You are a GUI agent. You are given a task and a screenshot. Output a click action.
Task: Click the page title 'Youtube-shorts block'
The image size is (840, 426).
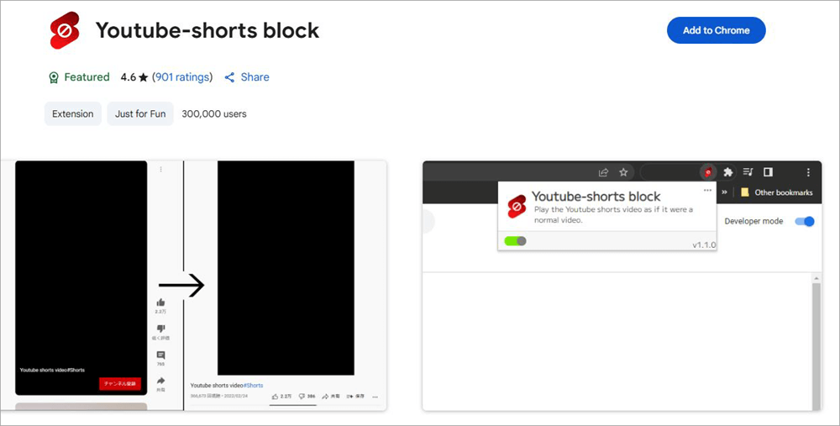207,30
